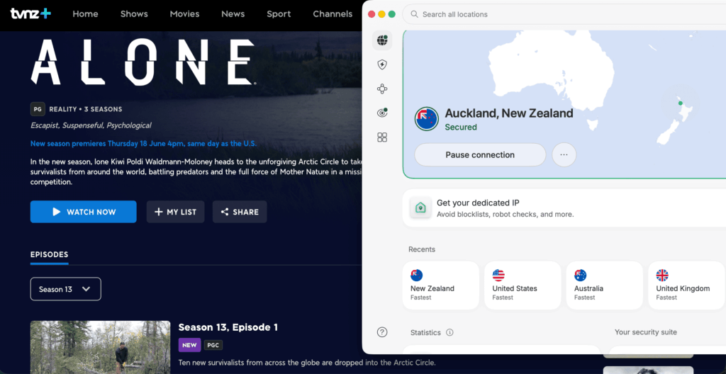Click the New Zealand flag connection icon
Viewport: 726px width, 374px height.
pos(426,119)
